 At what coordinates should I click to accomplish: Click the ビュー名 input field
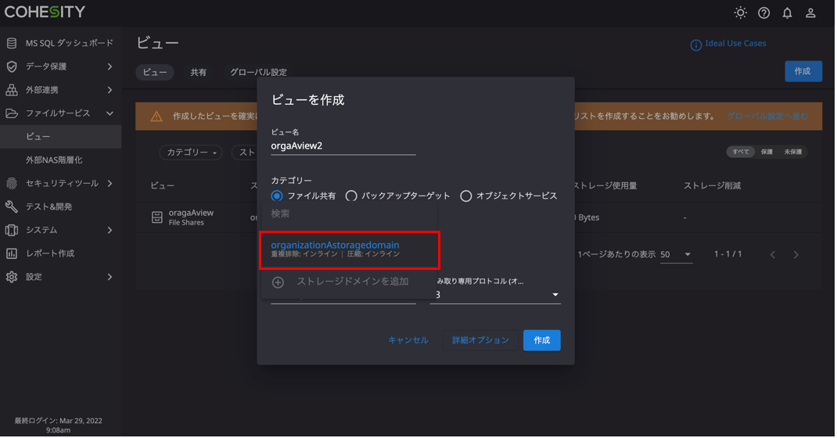(343, 146)
